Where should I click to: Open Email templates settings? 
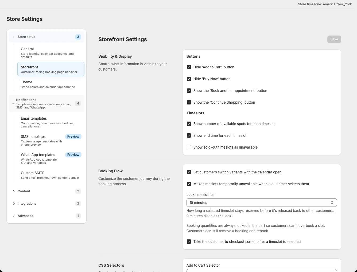click(x=51, y=122)
